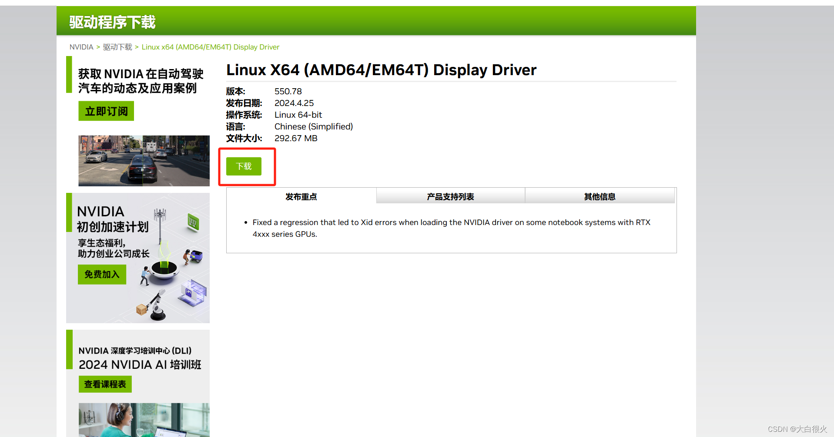
Task: Click the Xid errors release note text
Action: point(452,228)
